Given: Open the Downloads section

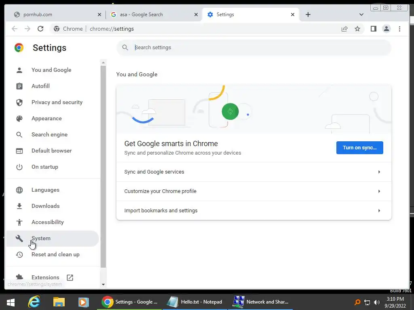Looking at the screenshot, I should [52, 206].
